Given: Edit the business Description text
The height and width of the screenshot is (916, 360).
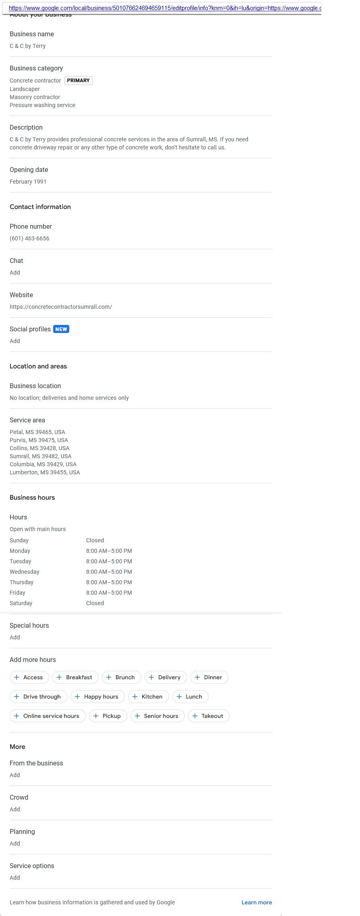Looking at the screenshot, I should point(129,143).
